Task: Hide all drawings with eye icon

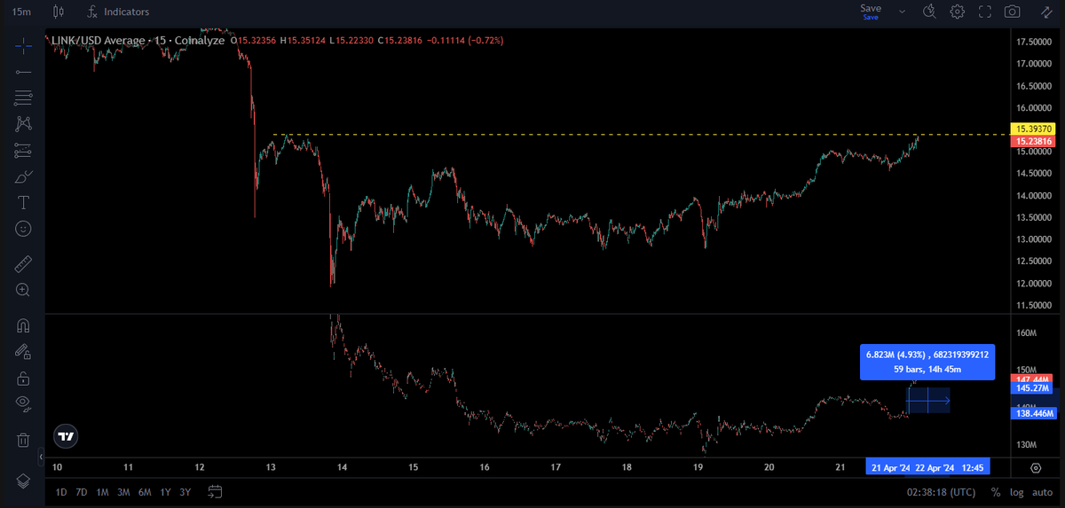Action: [23, 404]
